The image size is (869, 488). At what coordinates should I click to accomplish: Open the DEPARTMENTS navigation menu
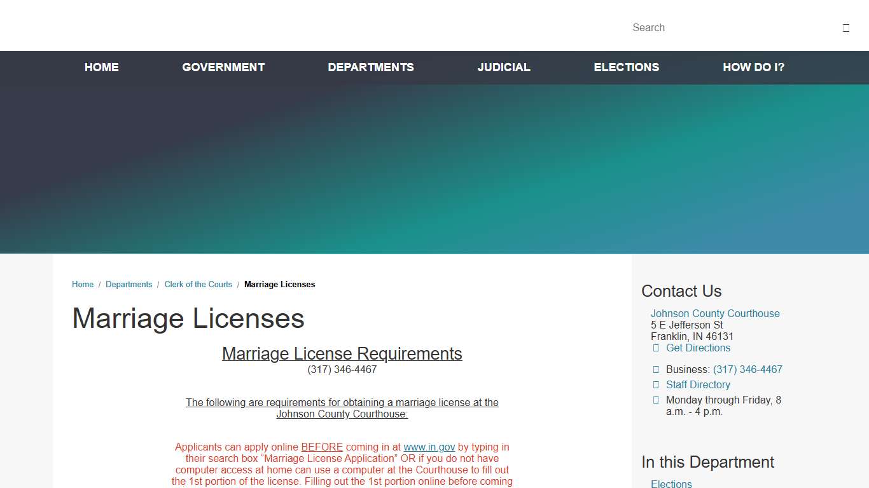coord(371,67)
